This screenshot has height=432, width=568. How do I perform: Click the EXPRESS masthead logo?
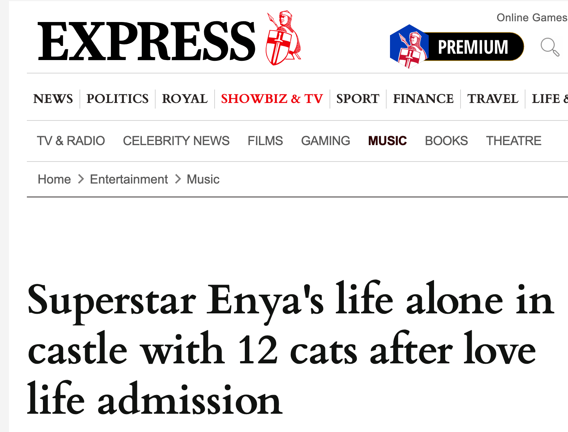[147, 41]
